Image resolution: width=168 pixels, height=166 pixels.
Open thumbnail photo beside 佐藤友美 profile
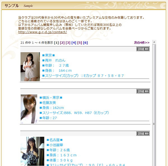coord(29,109)
